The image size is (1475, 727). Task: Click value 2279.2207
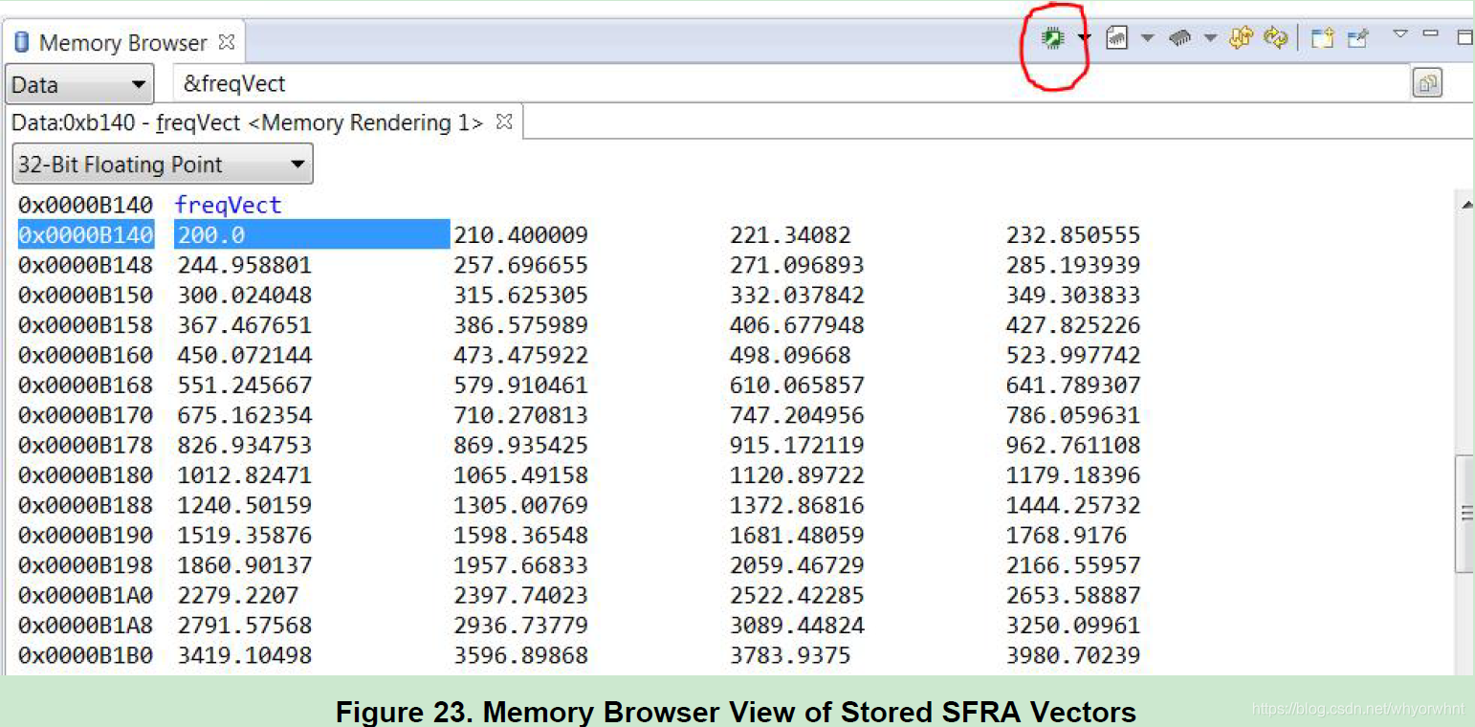click(x=238, y=595)
